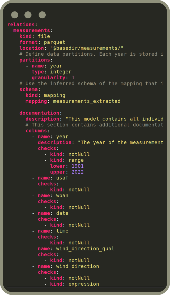
Task: Select the 'integer' type value
Action: (61, 72)
